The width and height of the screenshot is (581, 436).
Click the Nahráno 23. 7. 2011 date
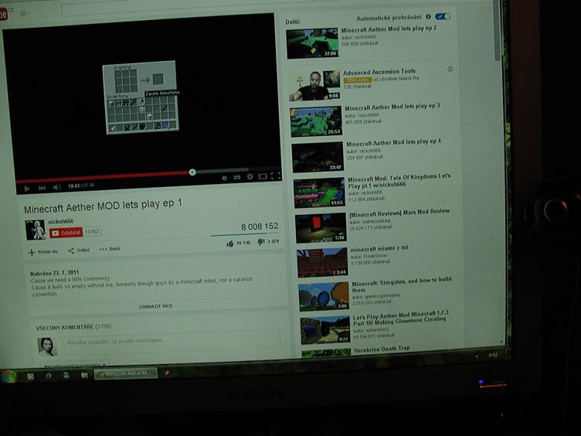[54, 273]
